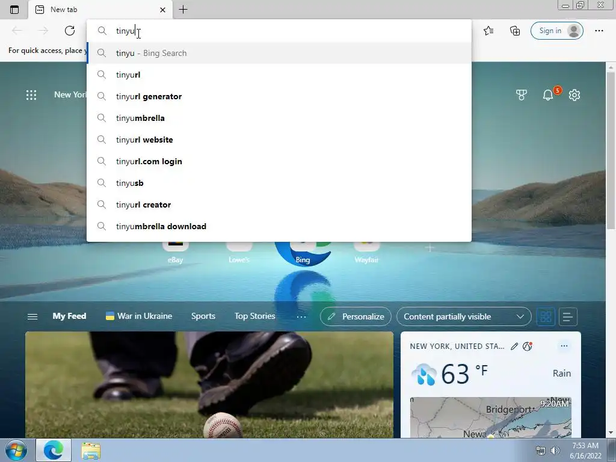Viewport: 616px width, 462px height.
Task: Pick the 'tinyurl website' suggestion
Action: point(279,140)
